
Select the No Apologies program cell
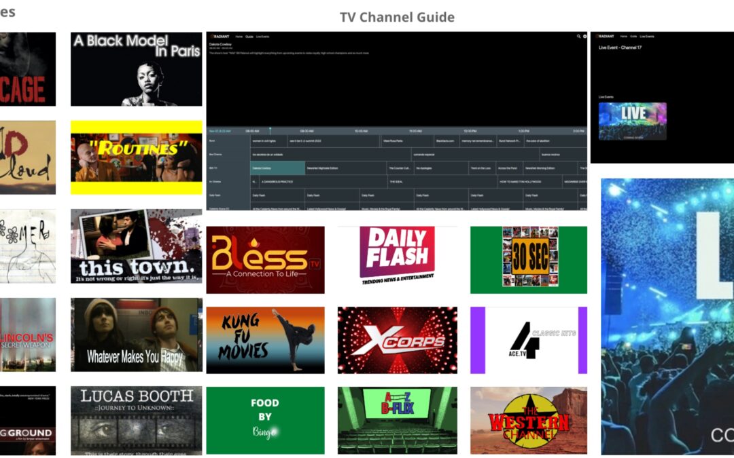(x=440, y=168)
